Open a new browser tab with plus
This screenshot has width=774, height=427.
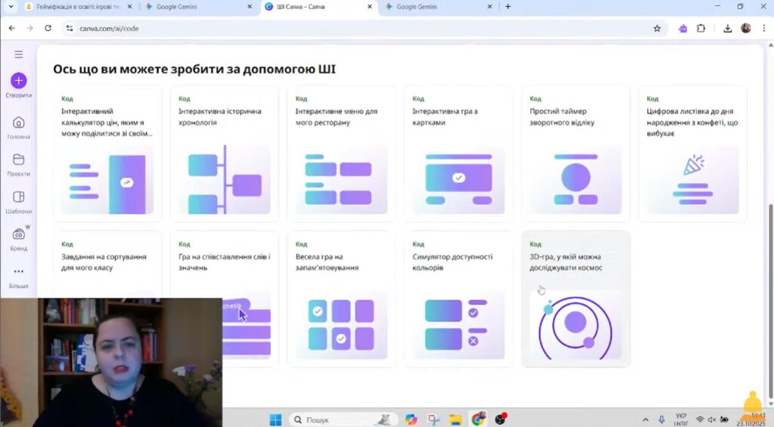point(508,7)
